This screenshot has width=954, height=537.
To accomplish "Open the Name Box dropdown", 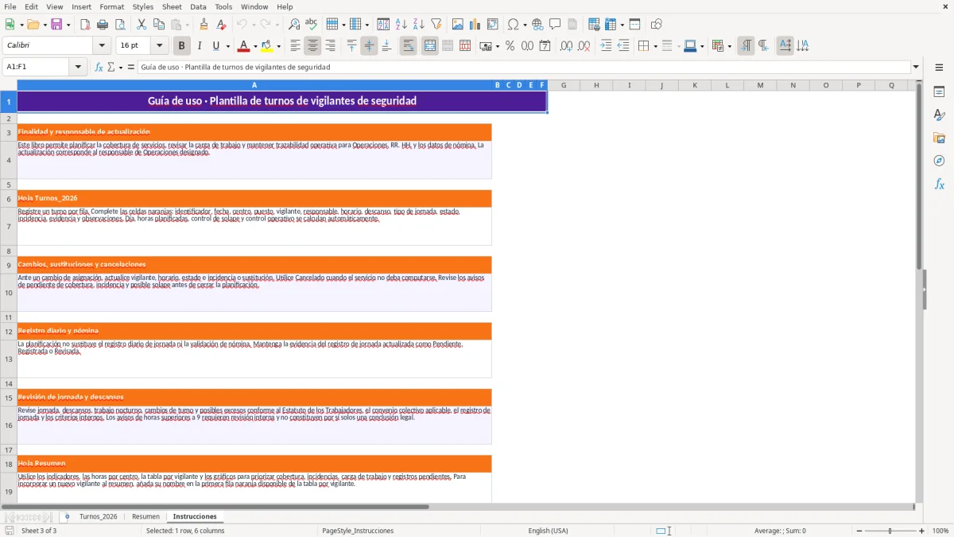I will click(x=79, y=67).
